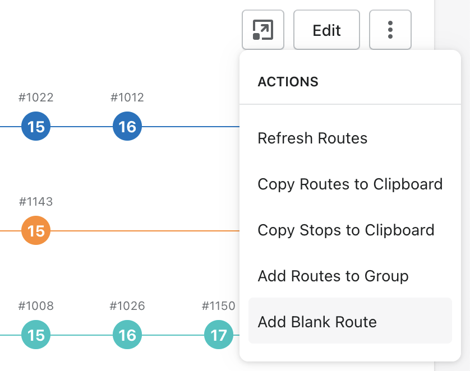Image resolution: width=470 pixels, height=371 pixels.
Task: Select blue stop marker 16
Action: [127, 127]
